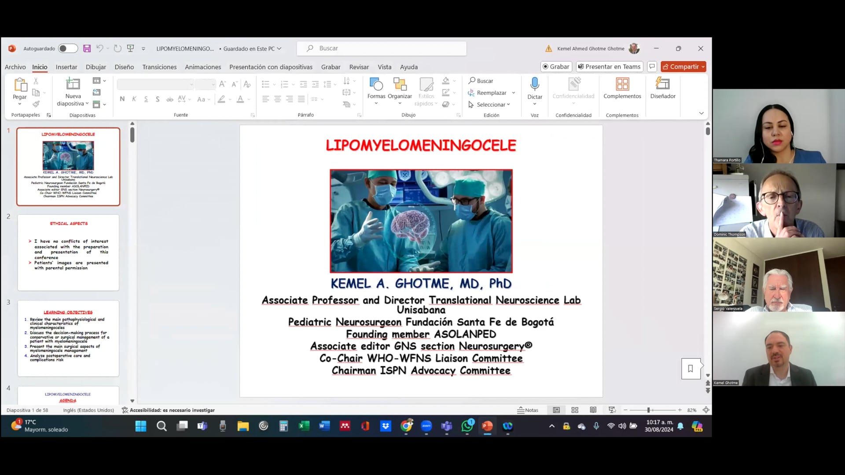
Task: Start presentation from beginning icon
Action: click(x=130, y=48)
